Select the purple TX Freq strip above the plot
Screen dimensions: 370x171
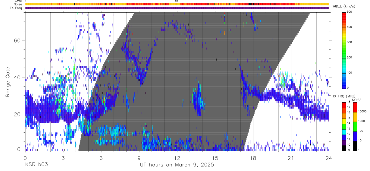pyautogui.click(x=177, y=8)
